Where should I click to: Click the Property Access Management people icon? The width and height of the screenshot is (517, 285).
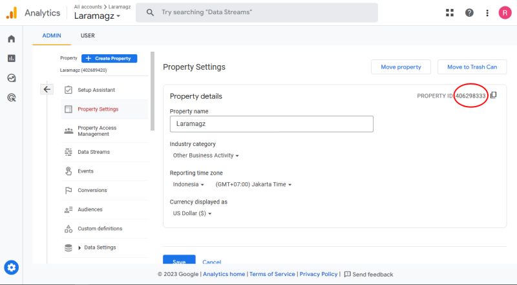69,131
